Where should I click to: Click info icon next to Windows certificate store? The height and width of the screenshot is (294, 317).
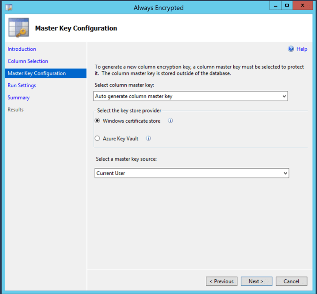coord(171,121)
